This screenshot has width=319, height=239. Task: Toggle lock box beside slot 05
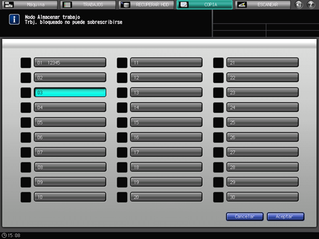click(x=26, y=123)
